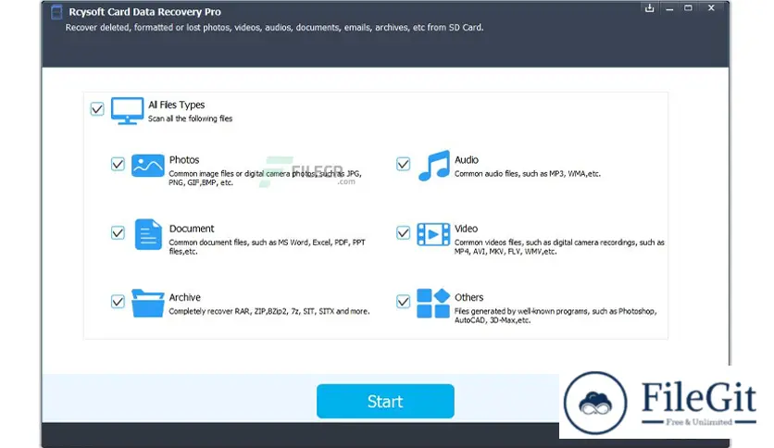The width and height of the screenshot is (774, 448).
Task: Click the 'Audio' heading text
Action: 467,160
